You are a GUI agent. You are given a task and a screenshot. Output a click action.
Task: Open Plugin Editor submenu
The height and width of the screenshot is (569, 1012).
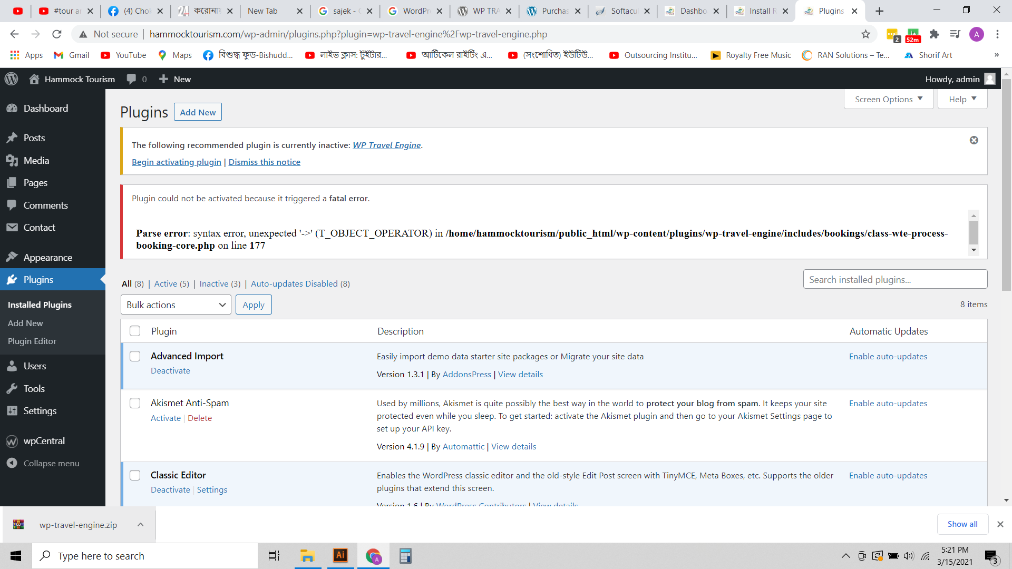click(32, 341)
